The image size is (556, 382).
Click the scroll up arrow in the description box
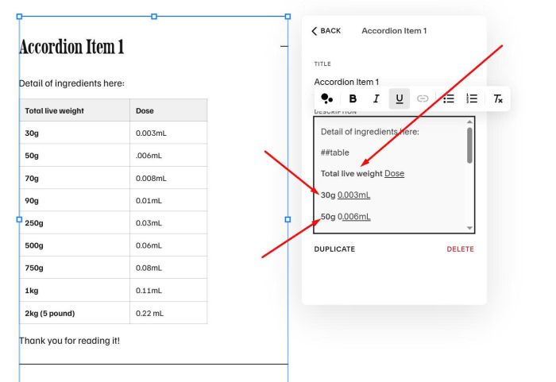(469, 122)
